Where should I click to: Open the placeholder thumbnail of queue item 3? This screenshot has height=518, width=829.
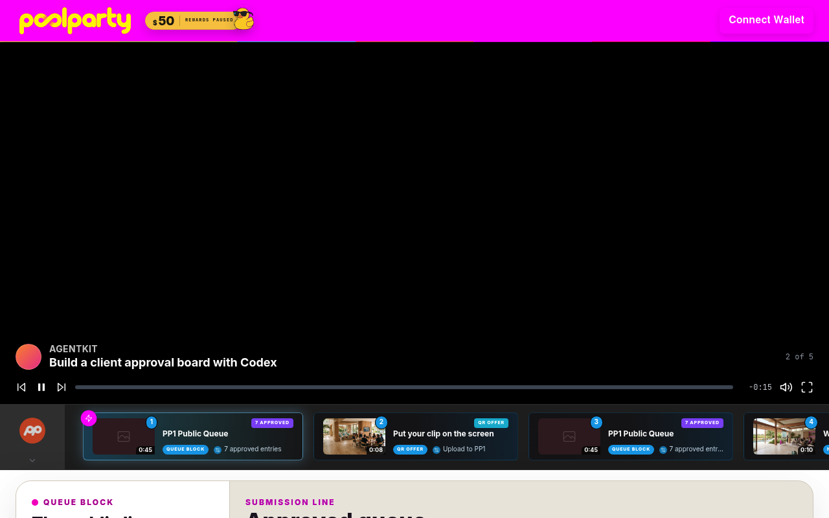pyautogui.click(x=569, y=436)
